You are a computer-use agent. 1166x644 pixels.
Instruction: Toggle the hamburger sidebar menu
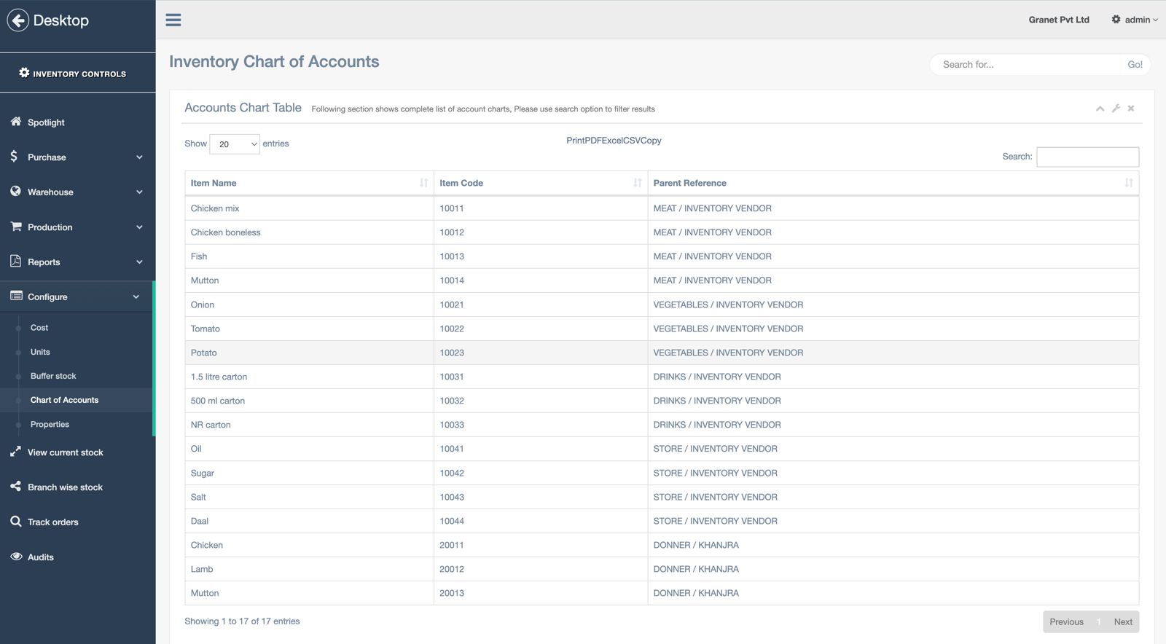(x=173, y=20)
